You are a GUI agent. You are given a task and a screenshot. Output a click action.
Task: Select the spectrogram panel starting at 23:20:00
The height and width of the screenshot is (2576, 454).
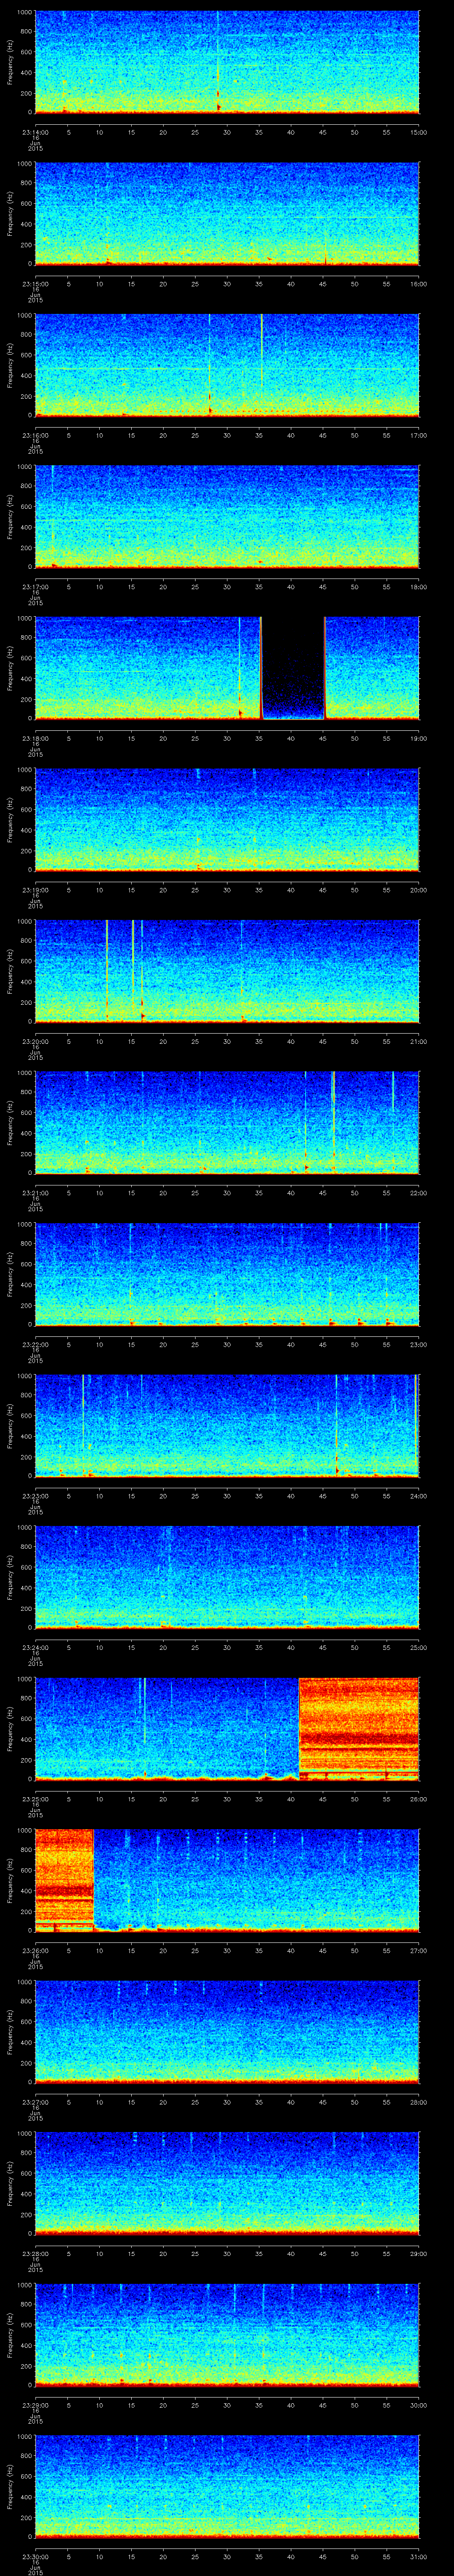click(x=227, y=971)
